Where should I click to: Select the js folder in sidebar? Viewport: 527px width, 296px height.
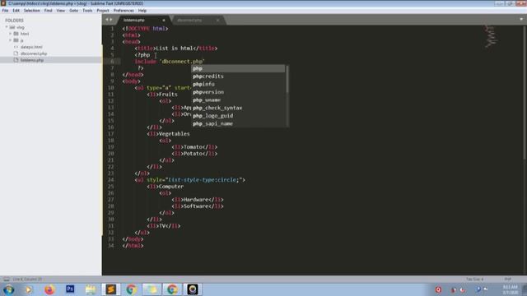[x=22, y=40]
